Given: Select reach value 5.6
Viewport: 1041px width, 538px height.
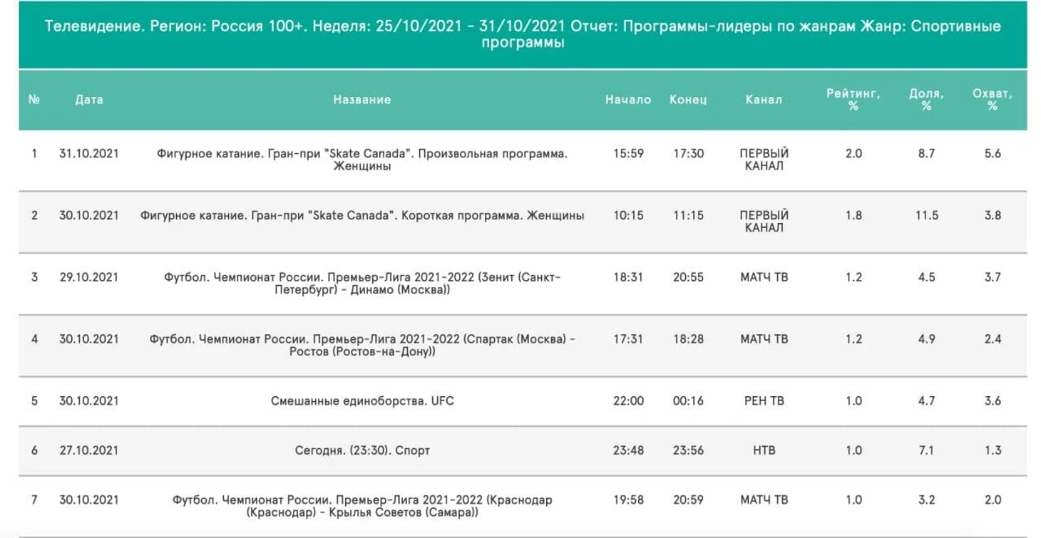Looking at the screenshot, I should [993, 153].
